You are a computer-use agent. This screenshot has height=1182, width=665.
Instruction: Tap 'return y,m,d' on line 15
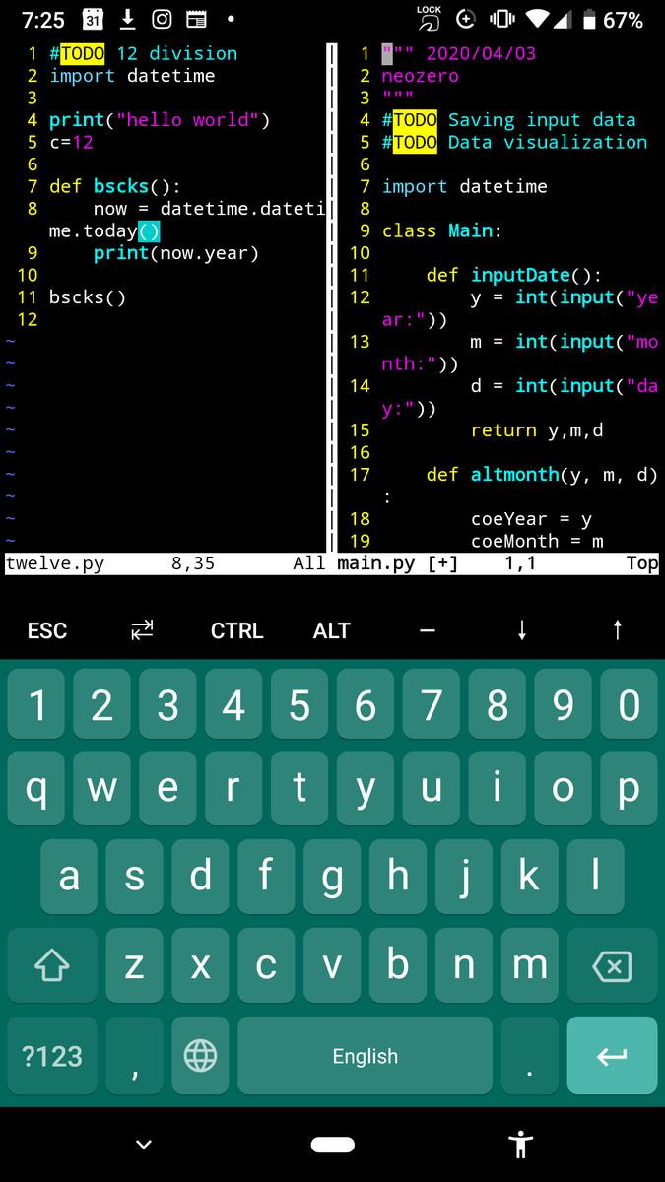pos(537,430)
